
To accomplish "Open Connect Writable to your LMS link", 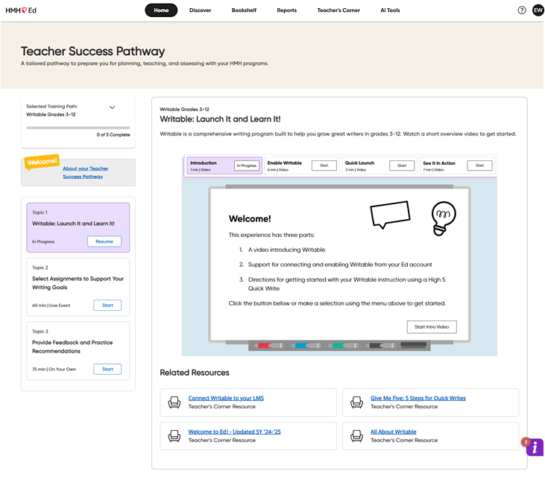I will pos(226,398).
